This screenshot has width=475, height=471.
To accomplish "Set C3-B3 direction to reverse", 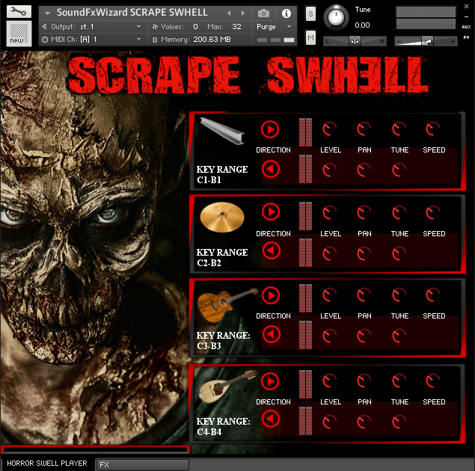I will [x=271, y=334].
